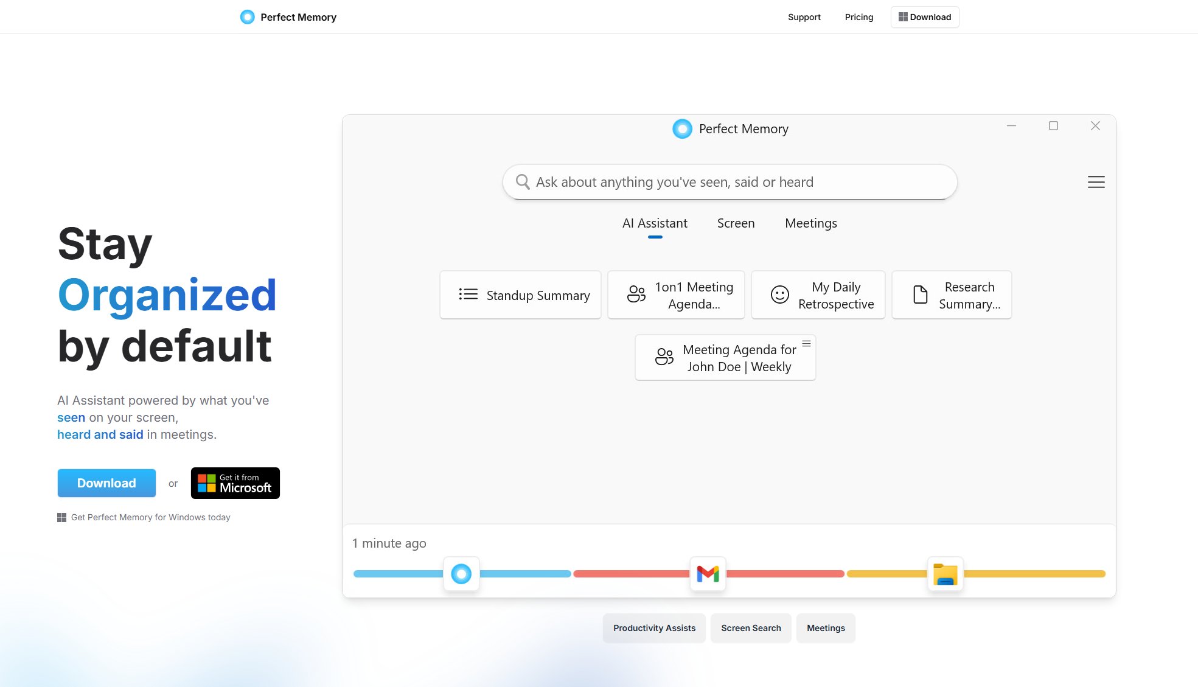Click the Standup Summary list icon
Viewport: 1198px width, 687px height.
pos(467,294)
